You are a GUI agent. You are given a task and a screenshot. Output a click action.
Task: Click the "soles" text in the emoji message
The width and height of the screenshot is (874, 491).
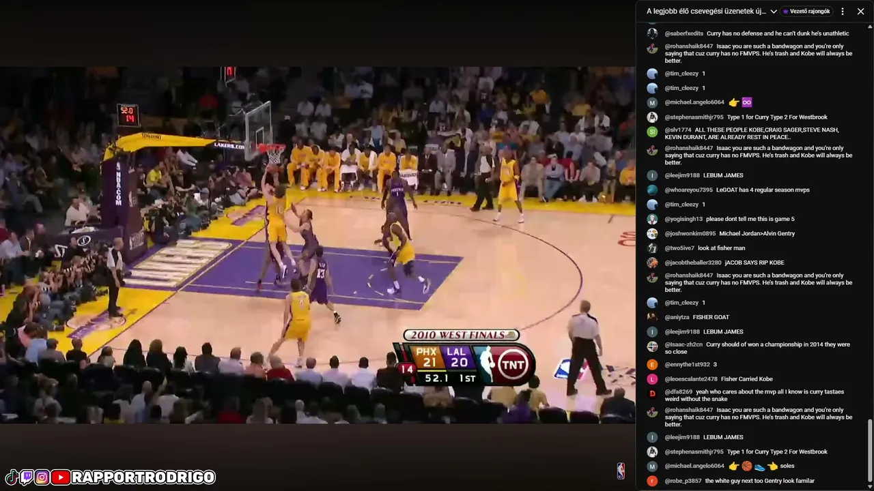pos(787,466)
